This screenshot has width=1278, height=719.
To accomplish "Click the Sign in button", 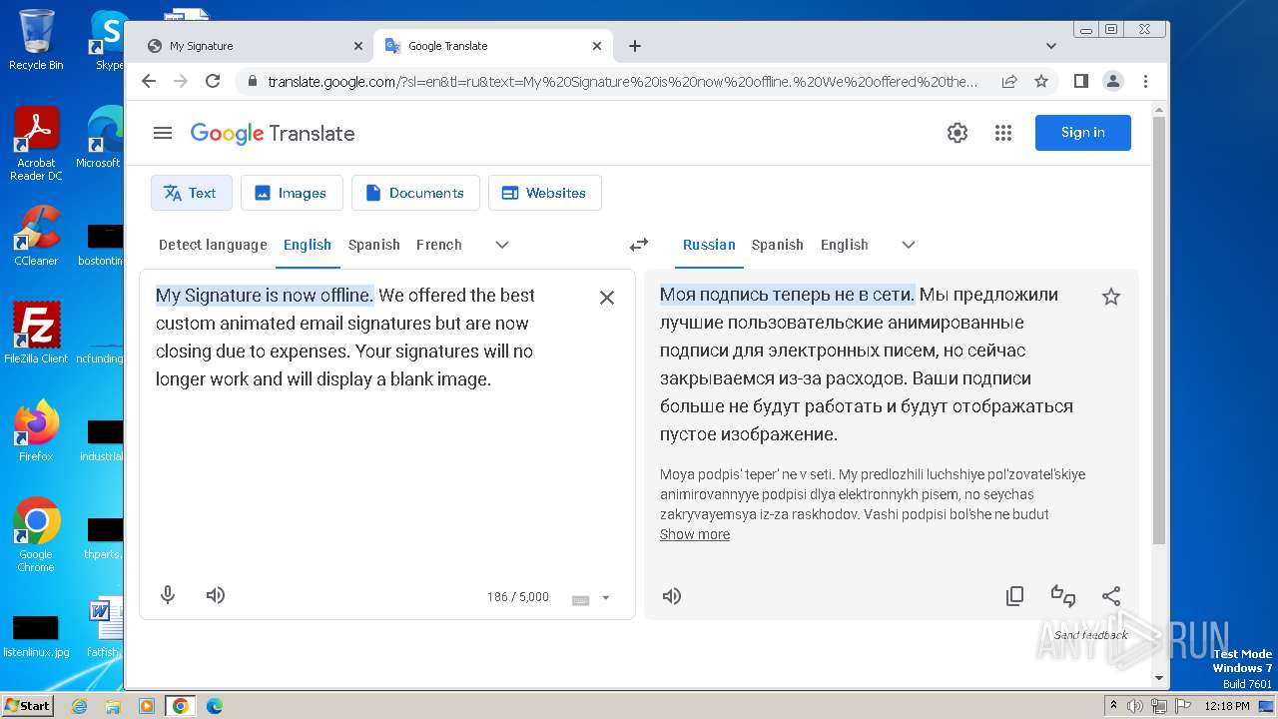I will pyautogui.click(x=1083, y=133).
